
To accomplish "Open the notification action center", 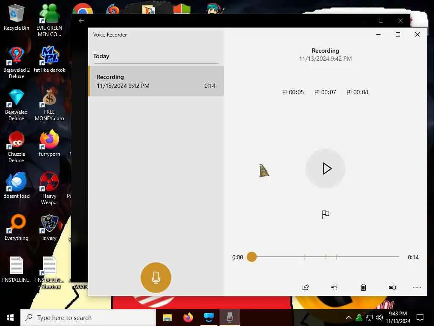I will pyautogui.click(x=420, y=318).
